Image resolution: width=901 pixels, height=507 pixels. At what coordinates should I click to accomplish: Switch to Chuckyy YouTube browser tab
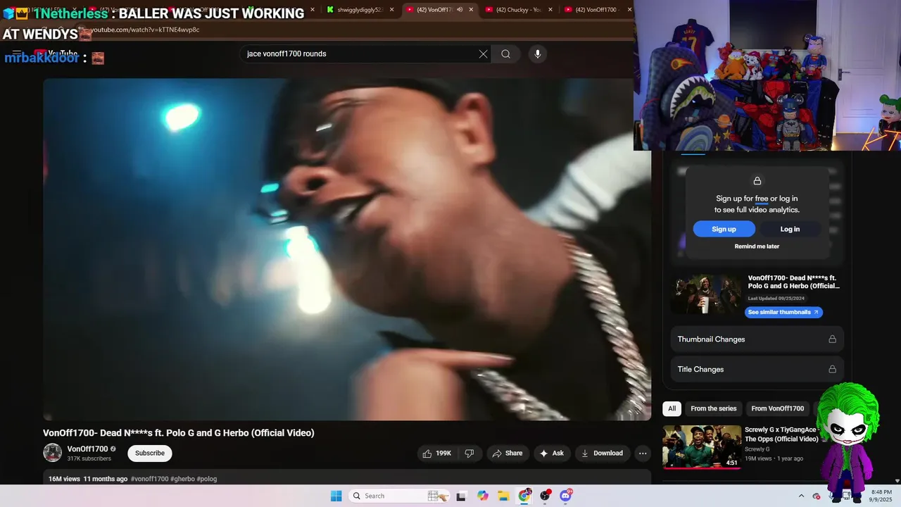click(x=516, y=10)
